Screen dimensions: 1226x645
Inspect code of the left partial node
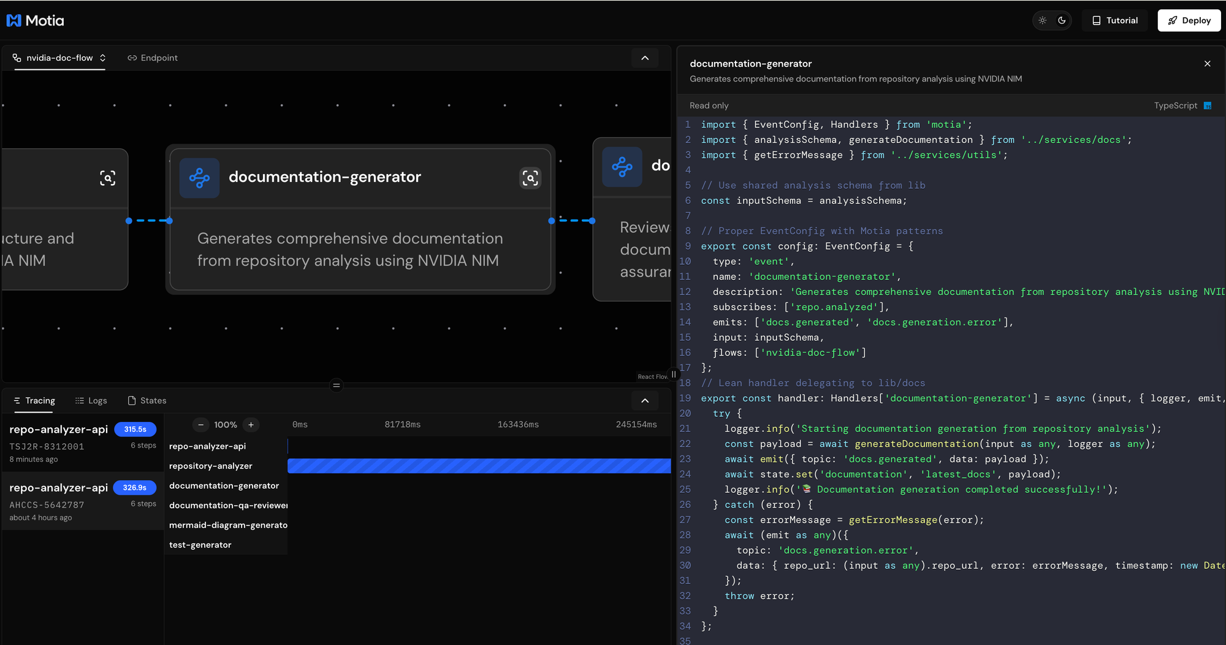pos(107,178)
